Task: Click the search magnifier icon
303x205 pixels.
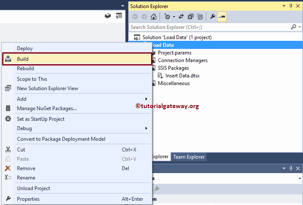Action: 293,27
